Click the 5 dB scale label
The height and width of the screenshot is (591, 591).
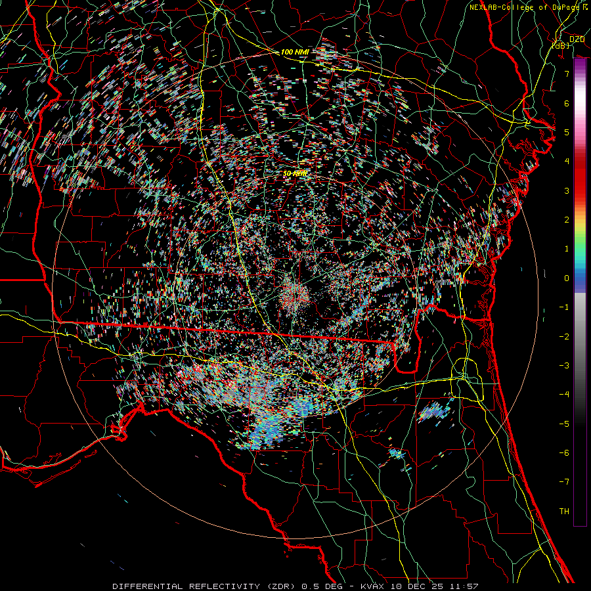[567, 132]
